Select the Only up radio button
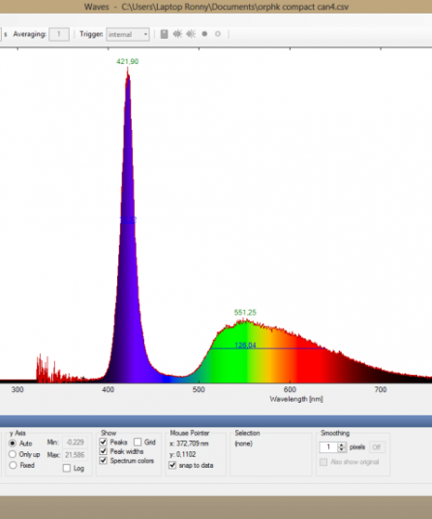The width and height of the screenshot is (432, 519). pos(13,454)
